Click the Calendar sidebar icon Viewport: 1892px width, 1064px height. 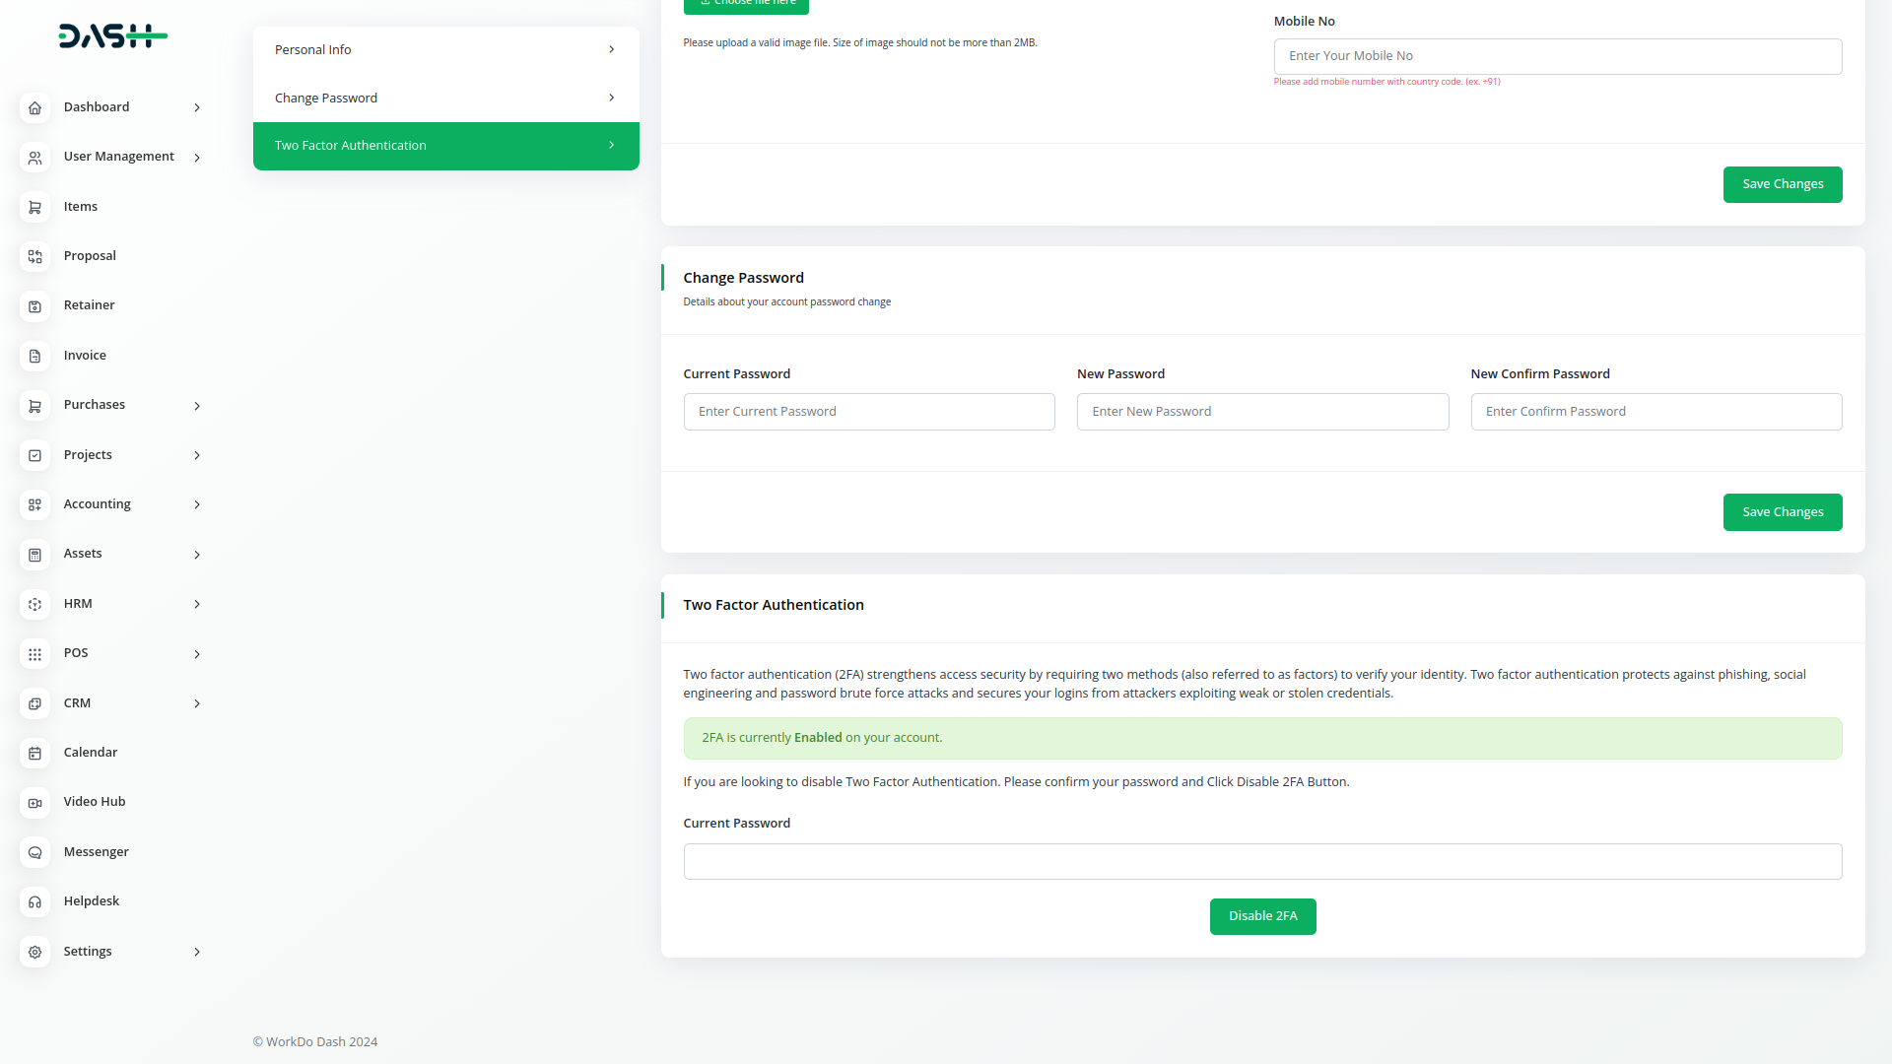[x=34, y=754]
